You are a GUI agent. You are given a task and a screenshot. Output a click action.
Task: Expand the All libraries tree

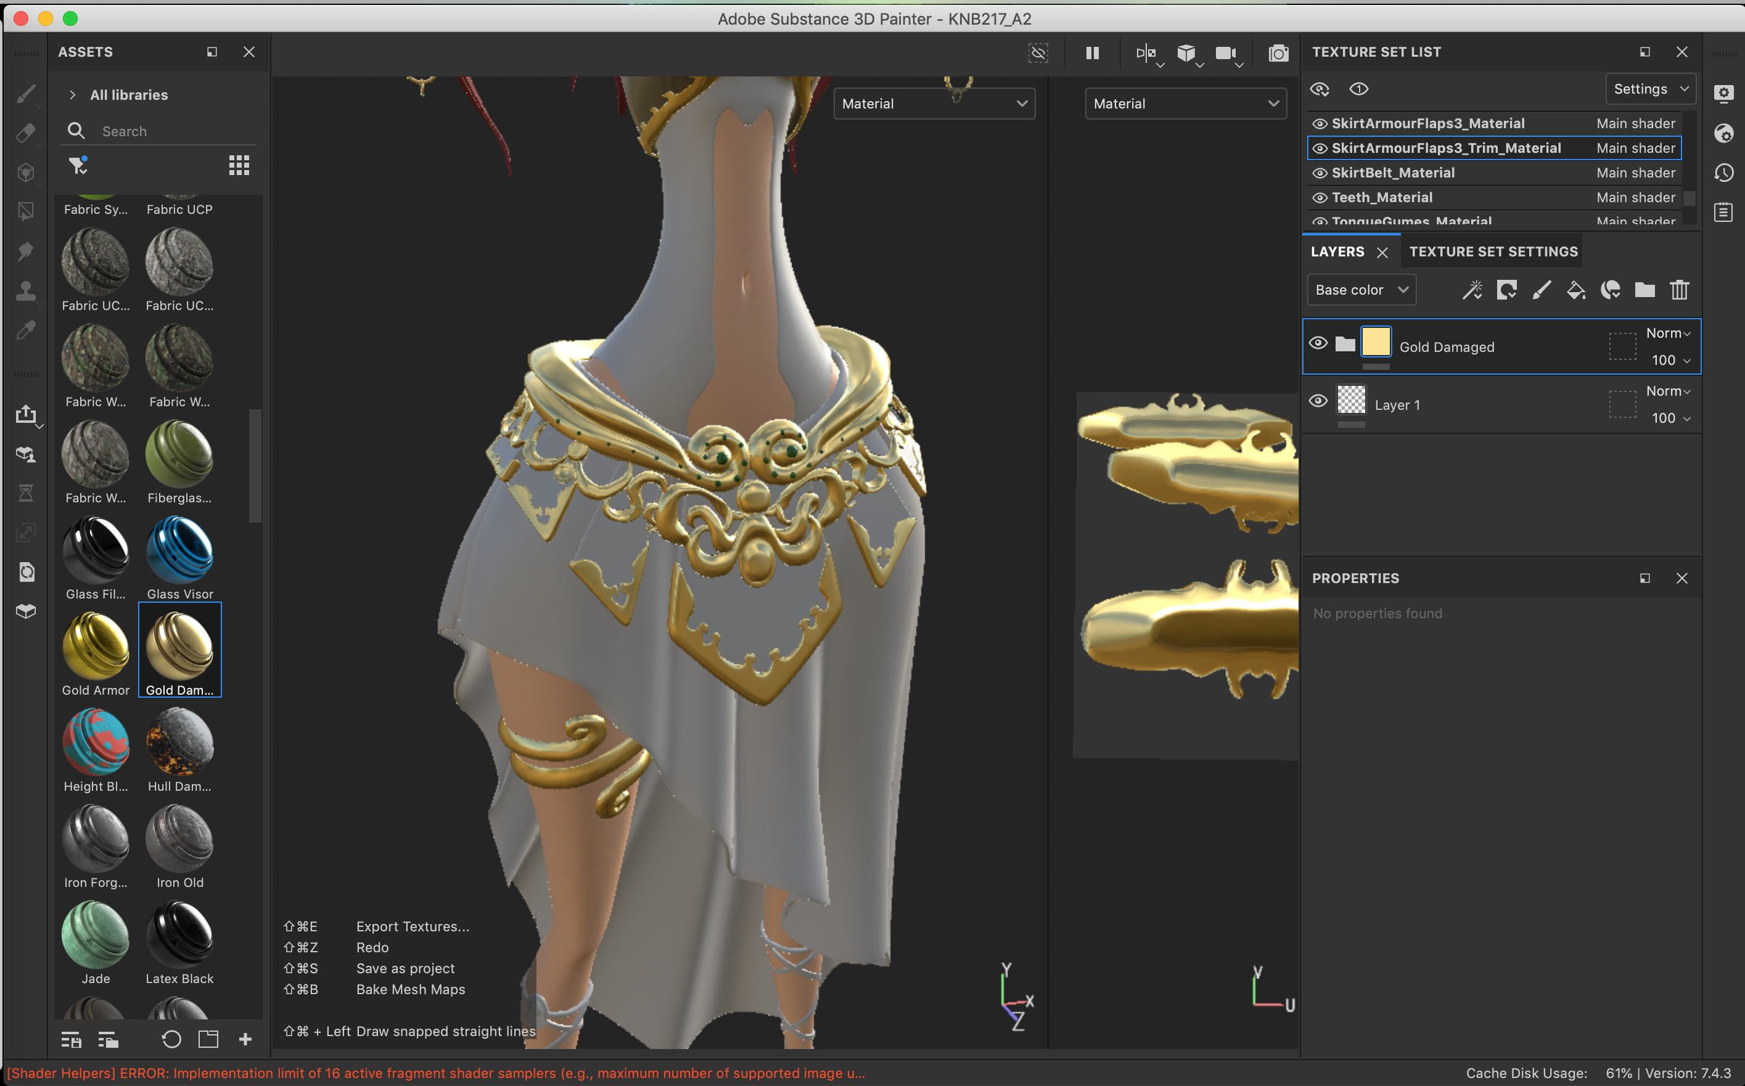pos(73,95)
